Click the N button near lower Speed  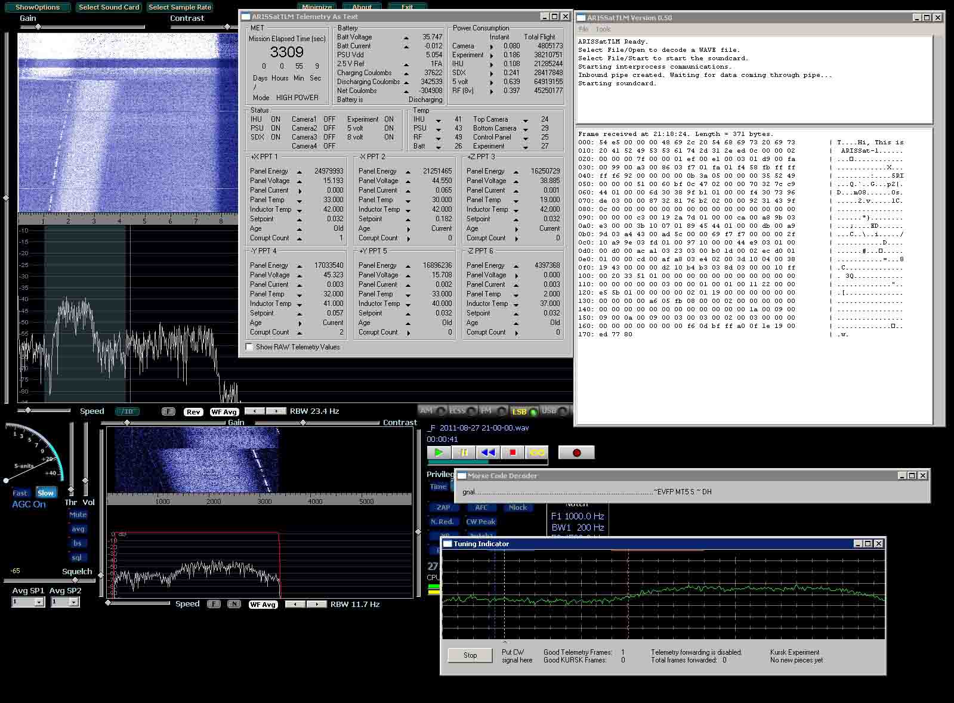[x=234, y=605]
